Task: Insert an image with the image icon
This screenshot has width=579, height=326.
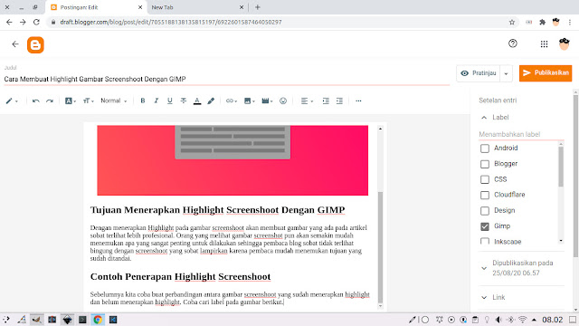Action: pyautogui.click(x=250, y=101)
